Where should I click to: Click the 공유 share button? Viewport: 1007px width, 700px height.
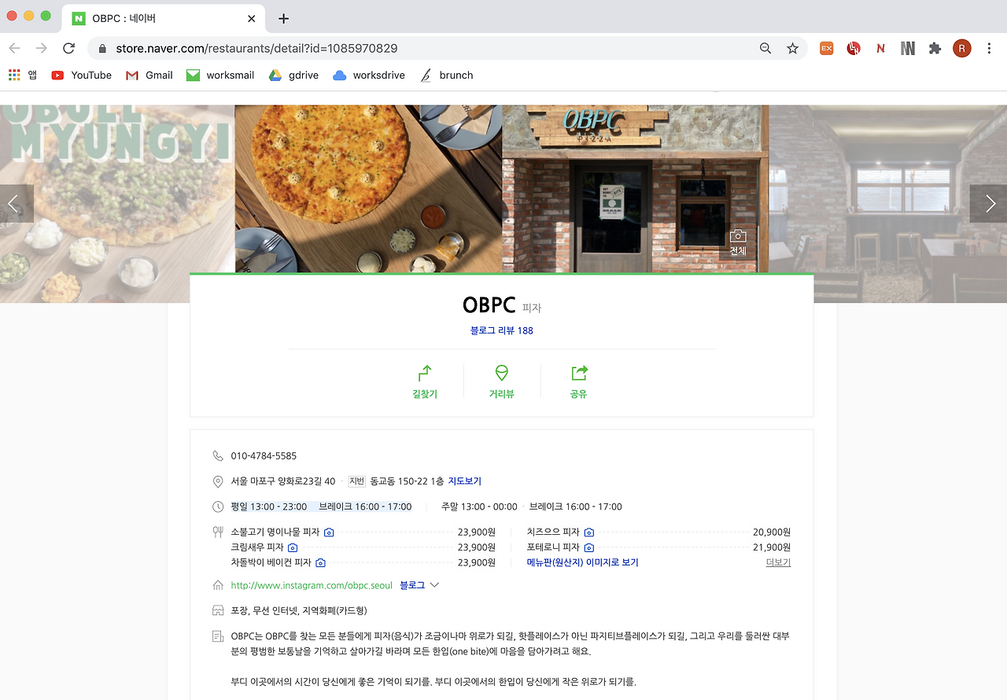[x=579, y=382]
